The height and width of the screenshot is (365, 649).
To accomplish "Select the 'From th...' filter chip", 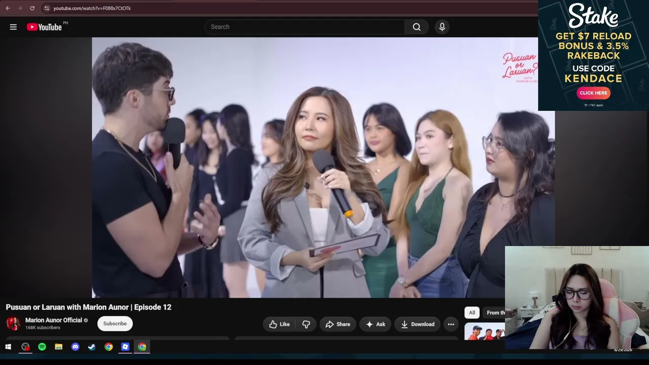I will [x=494, y=313].
